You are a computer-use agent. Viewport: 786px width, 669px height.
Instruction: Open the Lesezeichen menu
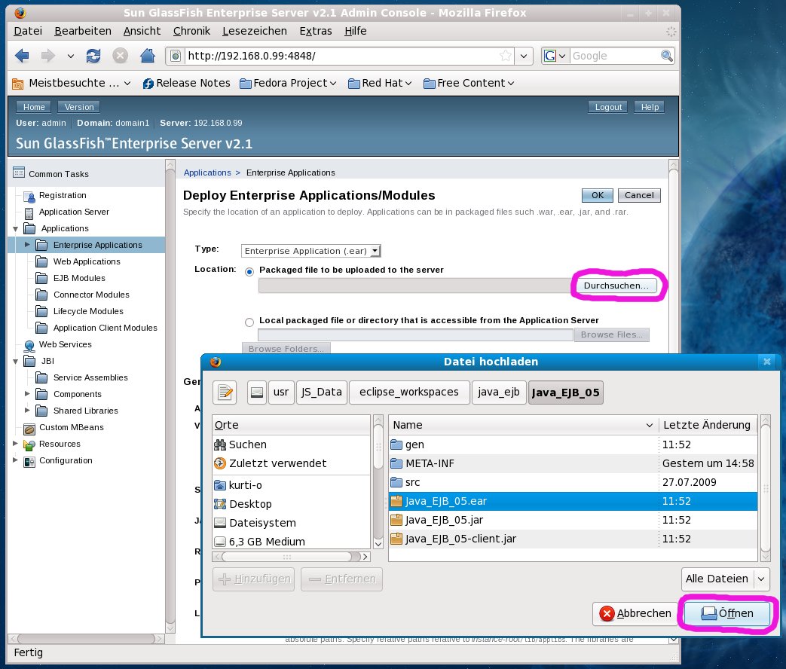point(254,31)
